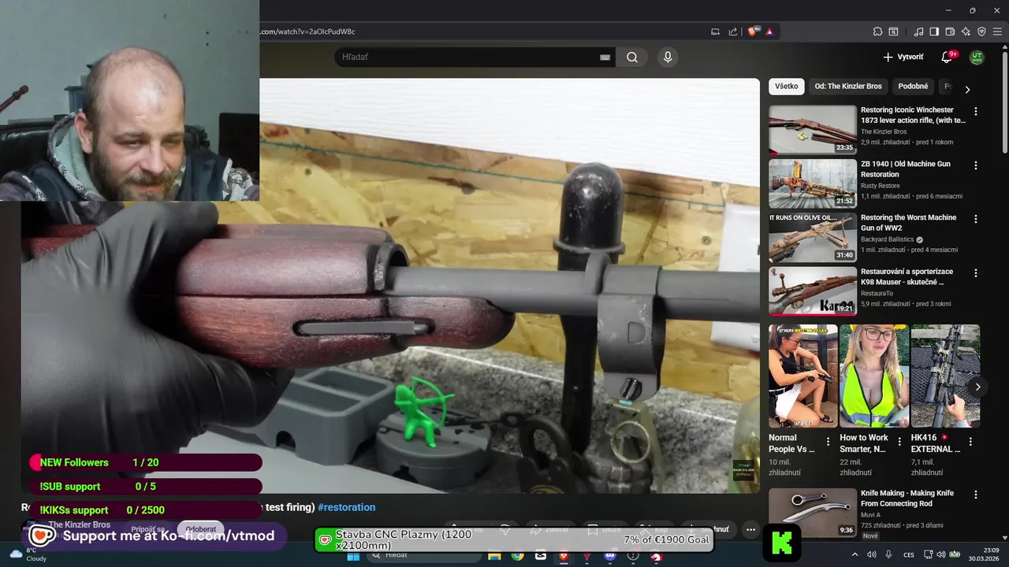This screenshot has height=567, width=1009.
Task: Open the Rusty Restore channel link
Action: point(880,186)
